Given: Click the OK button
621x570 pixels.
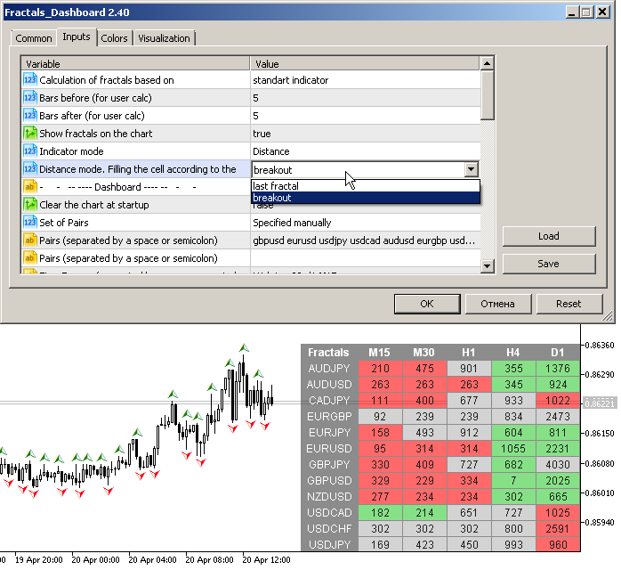Looking at the screenshot, I should 427,304.
